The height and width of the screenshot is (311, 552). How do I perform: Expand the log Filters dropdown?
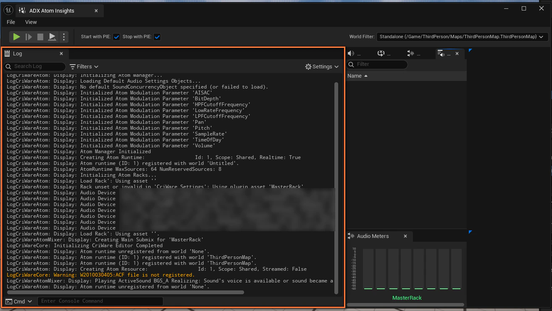(x=84, y=66)
